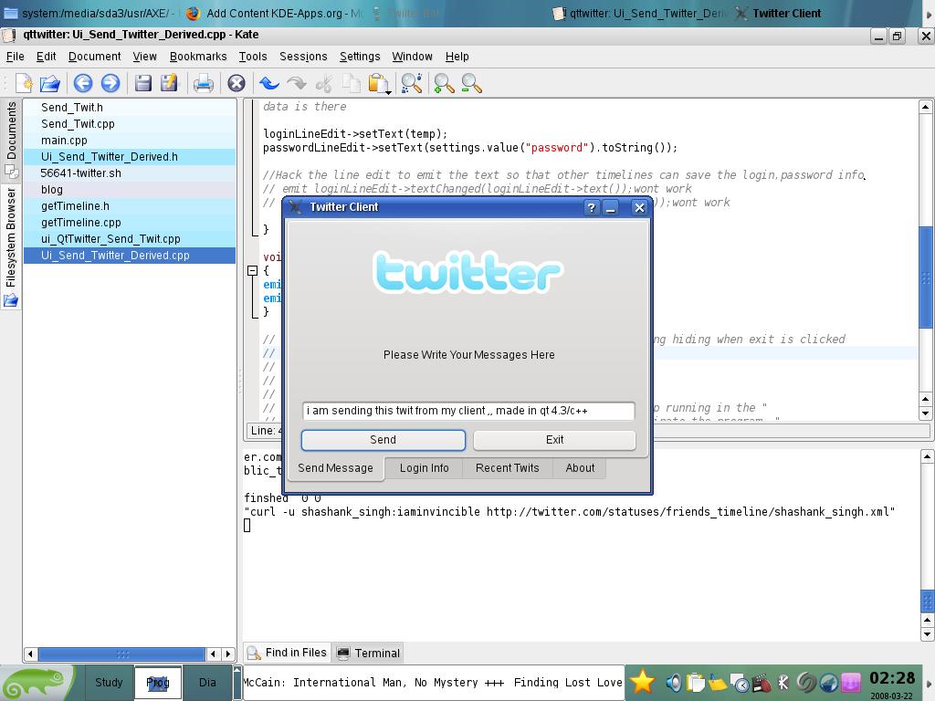Cut selection with the scissors icon
Viewport: 935px width, 701px height.
[324, 83]
